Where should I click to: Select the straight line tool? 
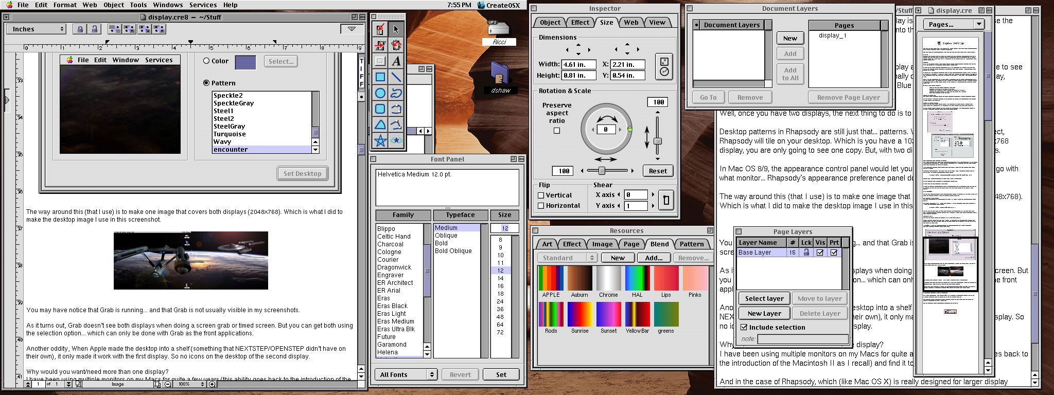(396, 77)
